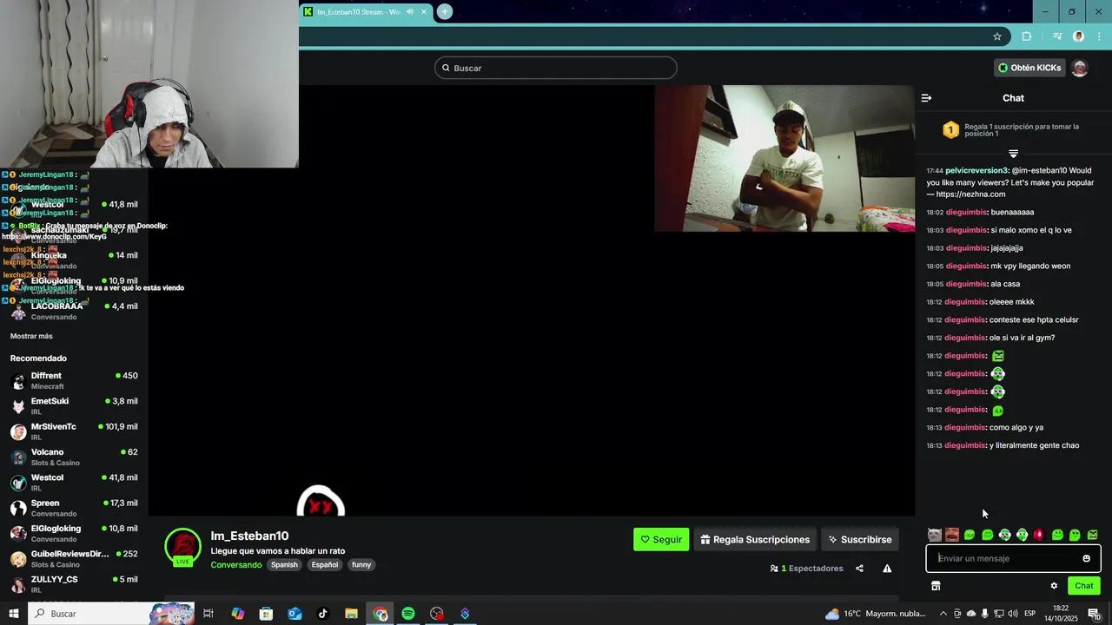Click Regala Suscripciones button

coord(755,539)
